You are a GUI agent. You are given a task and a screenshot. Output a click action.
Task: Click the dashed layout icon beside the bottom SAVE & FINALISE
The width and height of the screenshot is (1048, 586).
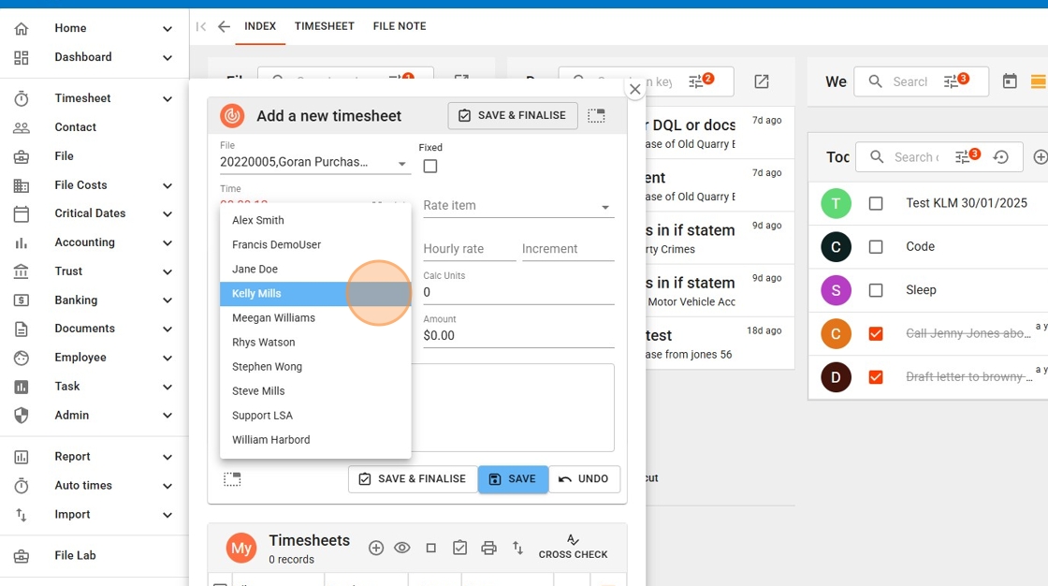point(232,479)
